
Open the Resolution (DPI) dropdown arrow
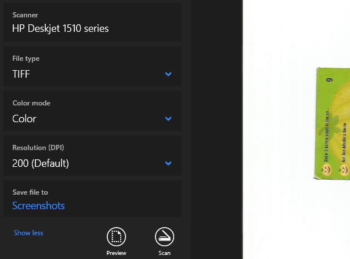168,163
